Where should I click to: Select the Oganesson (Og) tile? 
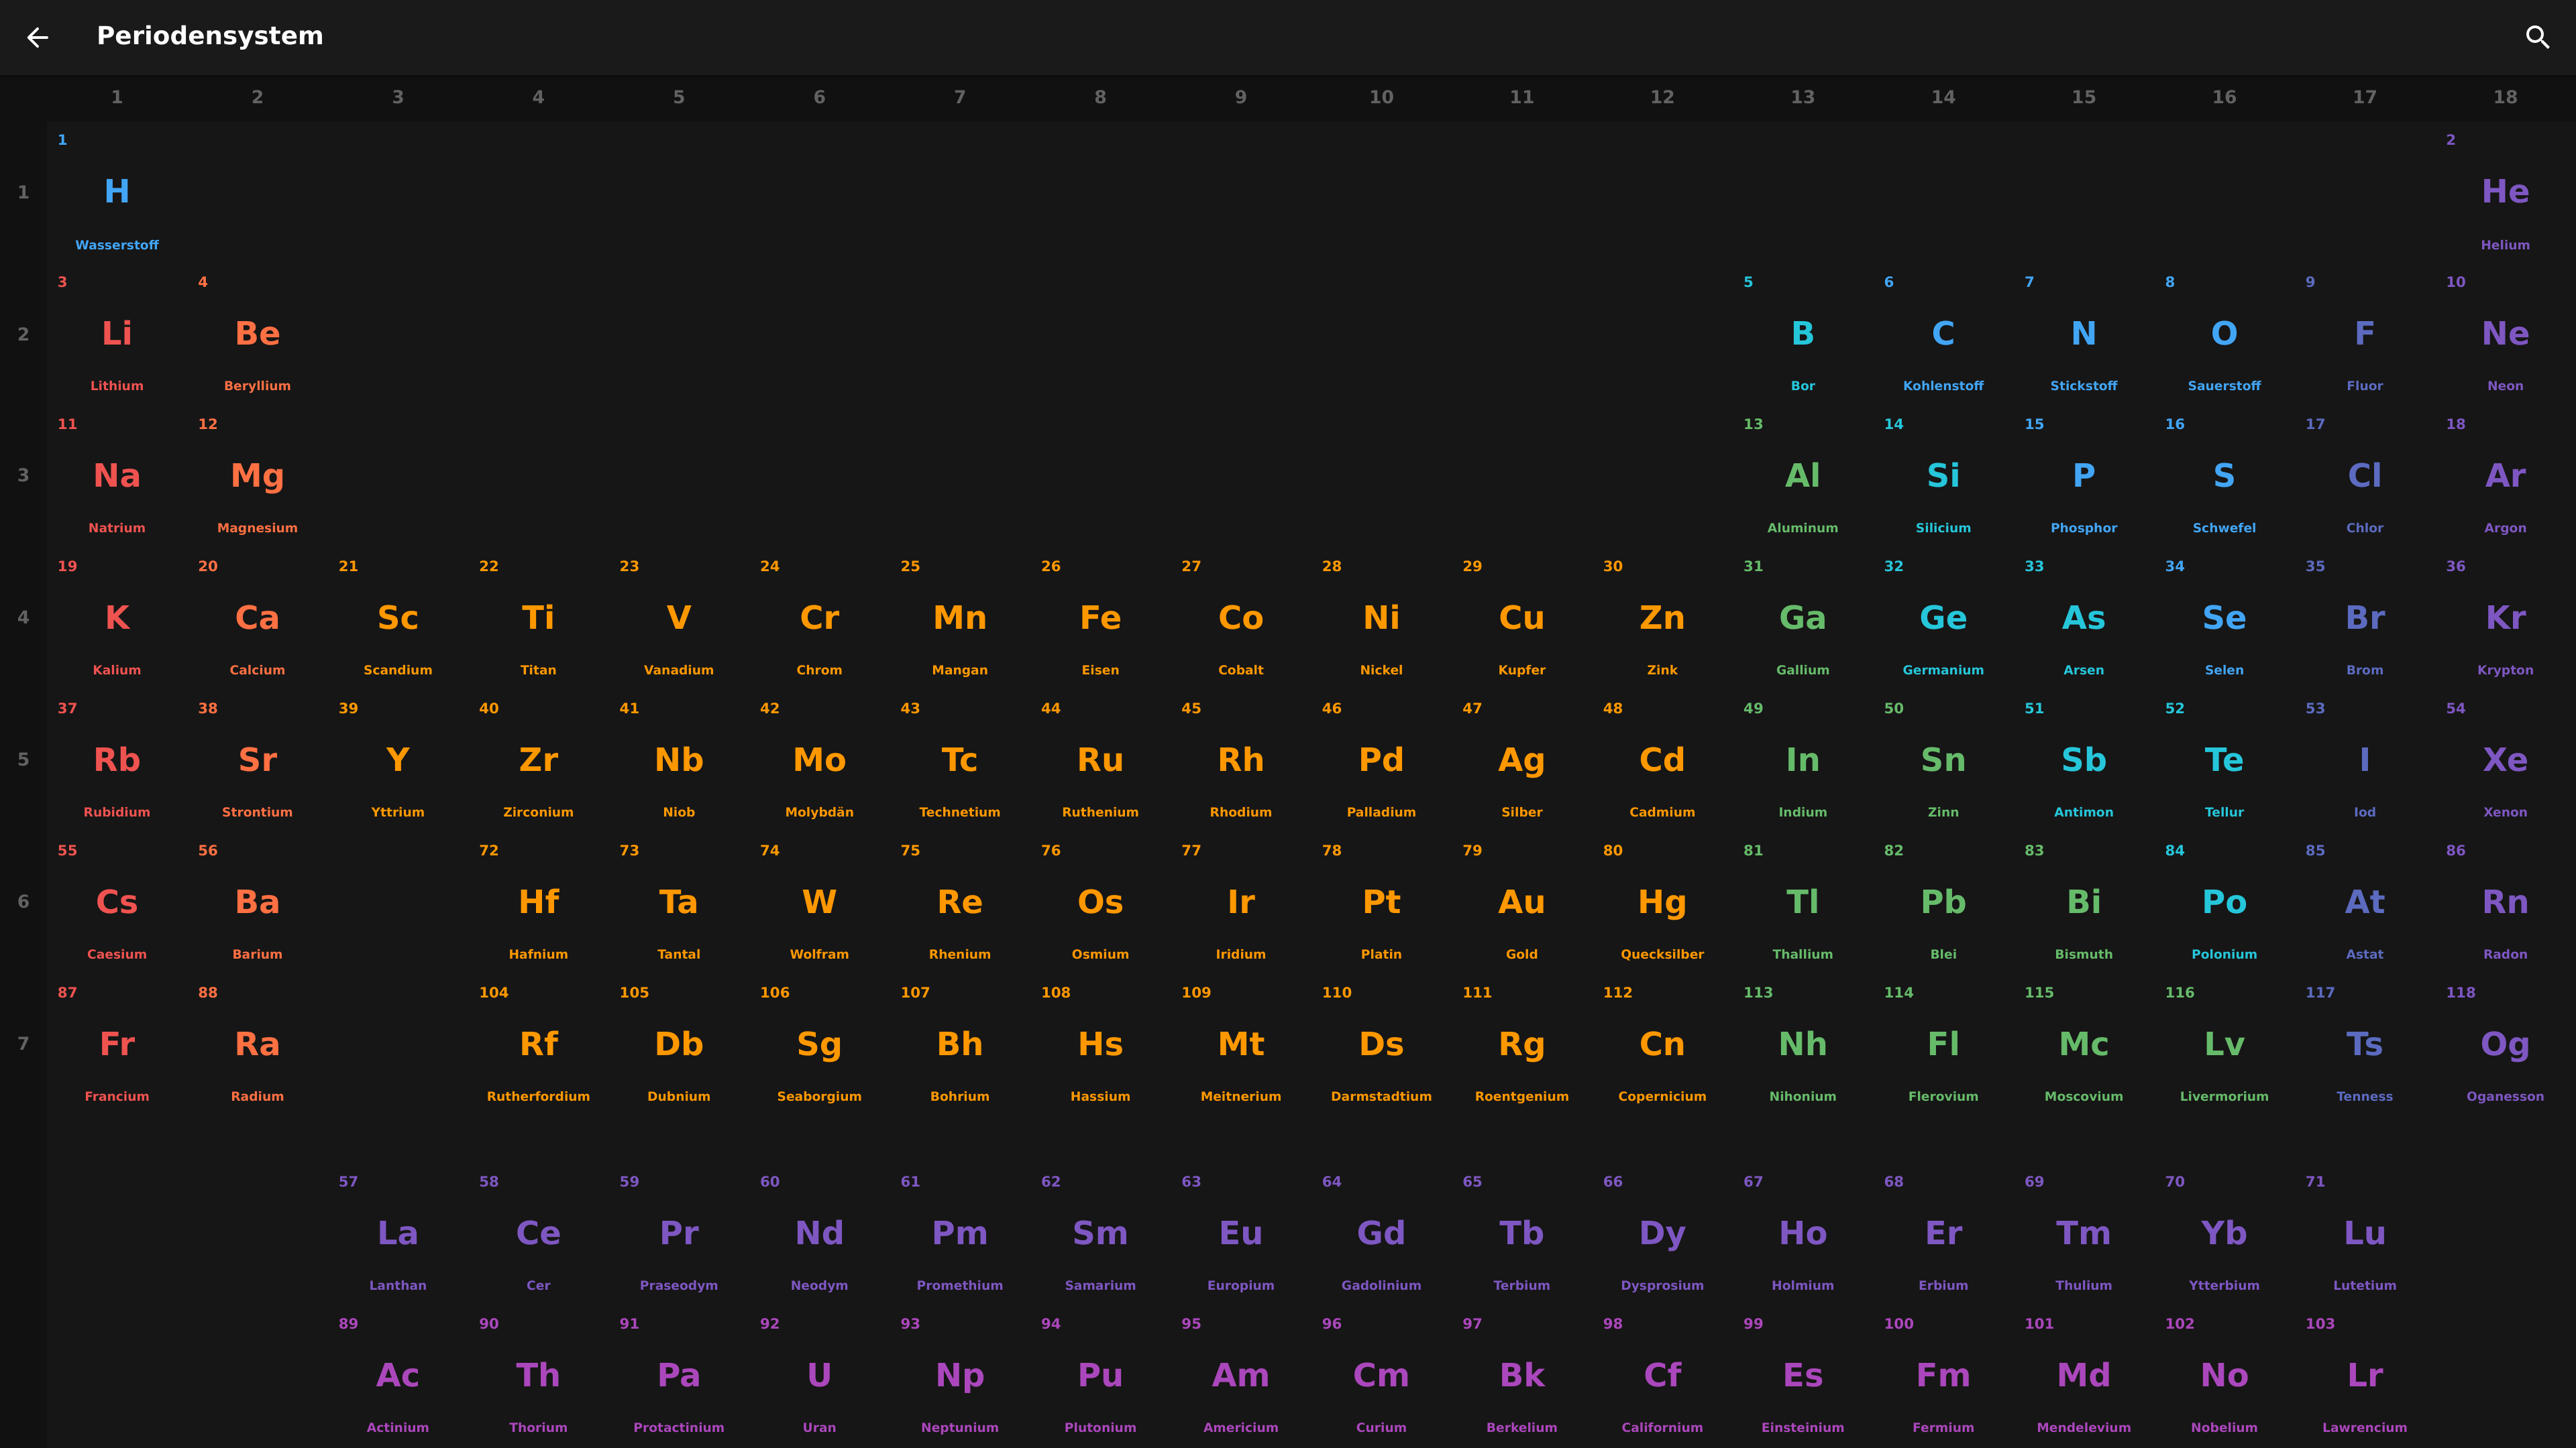point(2505,1044)
